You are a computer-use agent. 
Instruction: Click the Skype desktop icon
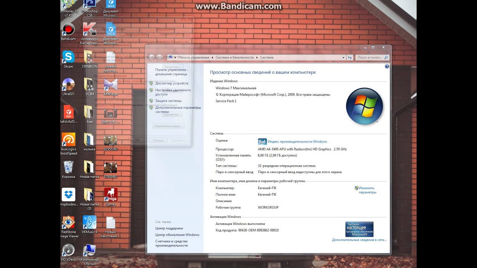point(69,60)
